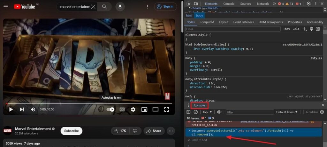Toggle the .cls classes pane
Image resolution: width=327 pixels, height=147 pixels.
pyautogui.click(x=296, y=29)
